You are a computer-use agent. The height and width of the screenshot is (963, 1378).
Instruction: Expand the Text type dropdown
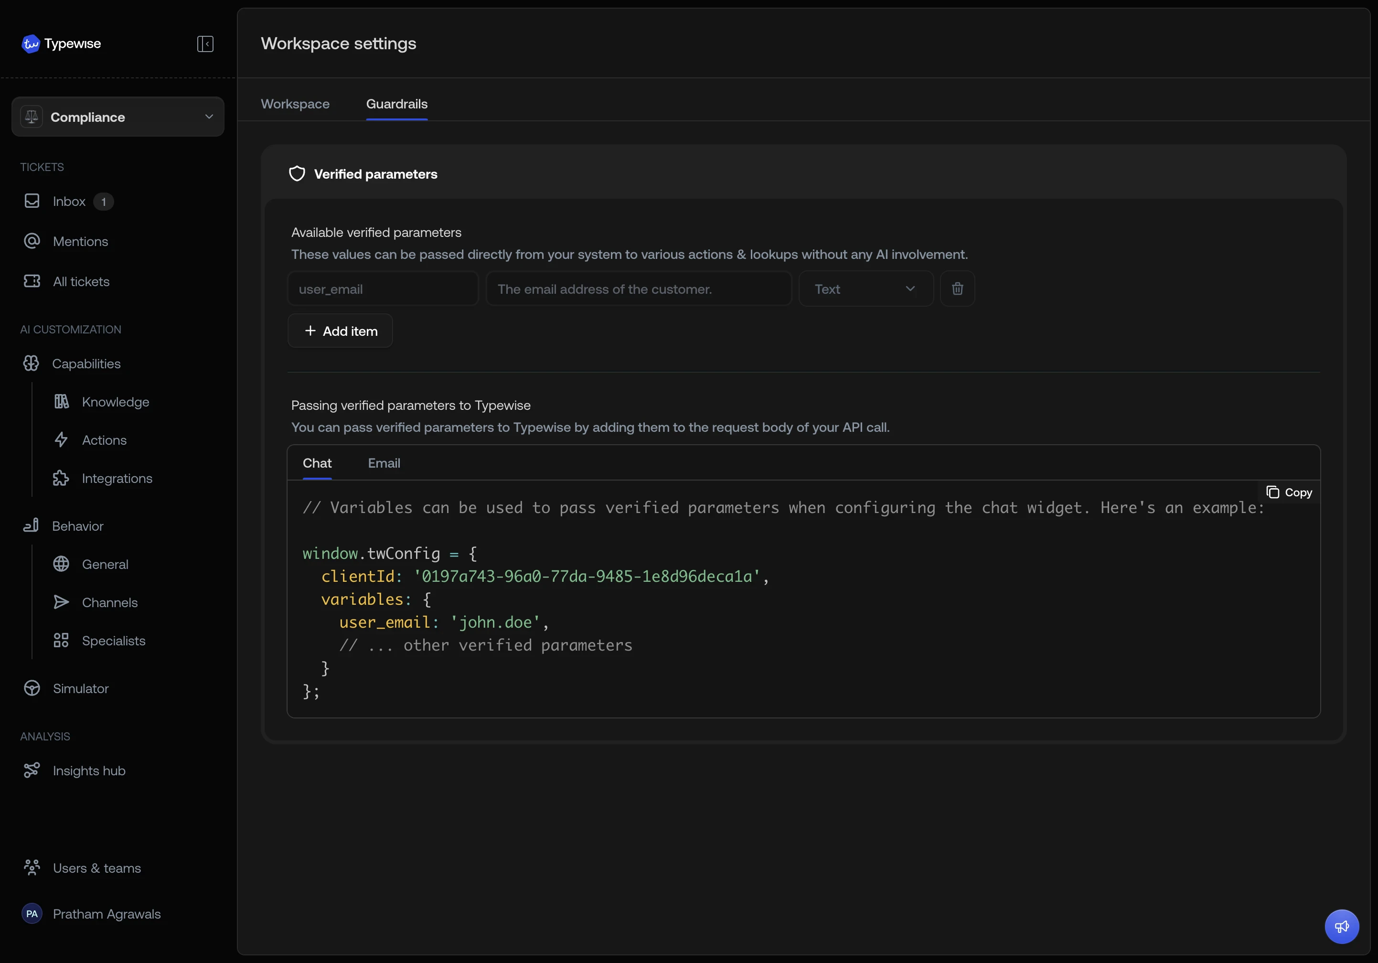[866, 289]
